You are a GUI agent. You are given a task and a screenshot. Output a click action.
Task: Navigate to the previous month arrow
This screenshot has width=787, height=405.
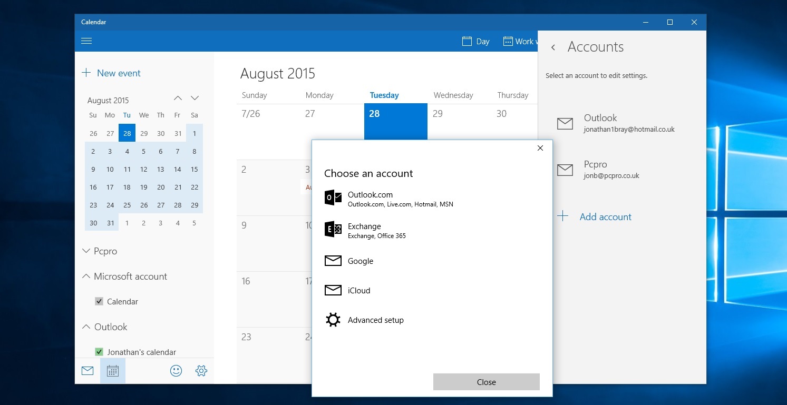178,98
